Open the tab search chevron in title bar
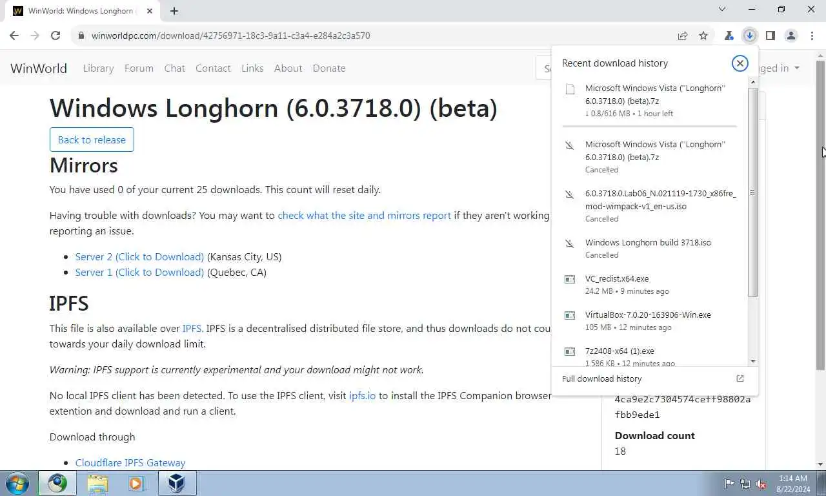Viewport: 826px width, 496px height. pyautogui.click(x=722, y=10)
